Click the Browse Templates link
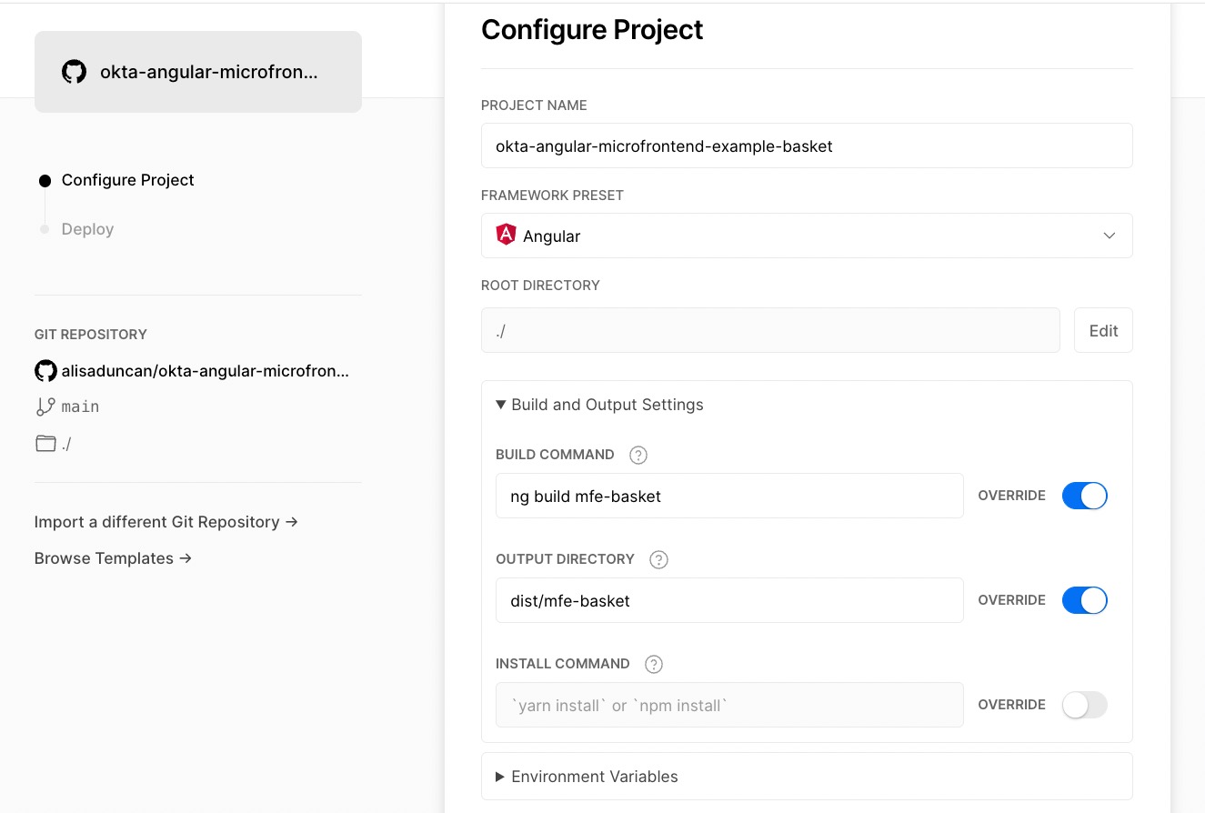This screenshot has height=813, width=1205. click(x=113, y=558)
